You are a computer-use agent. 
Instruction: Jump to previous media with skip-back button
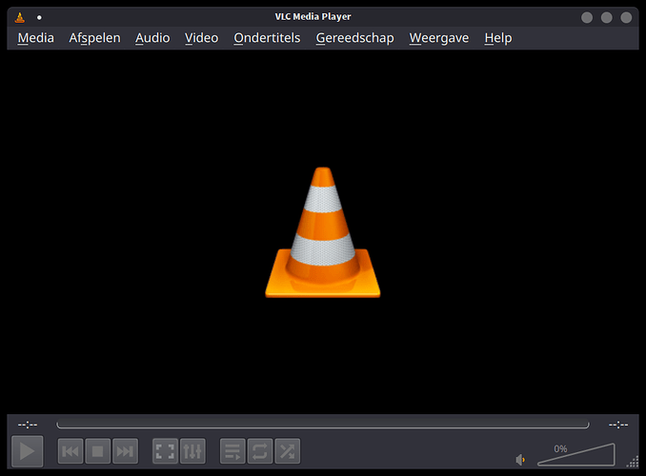pyautogui.click(x=71, y=451)
